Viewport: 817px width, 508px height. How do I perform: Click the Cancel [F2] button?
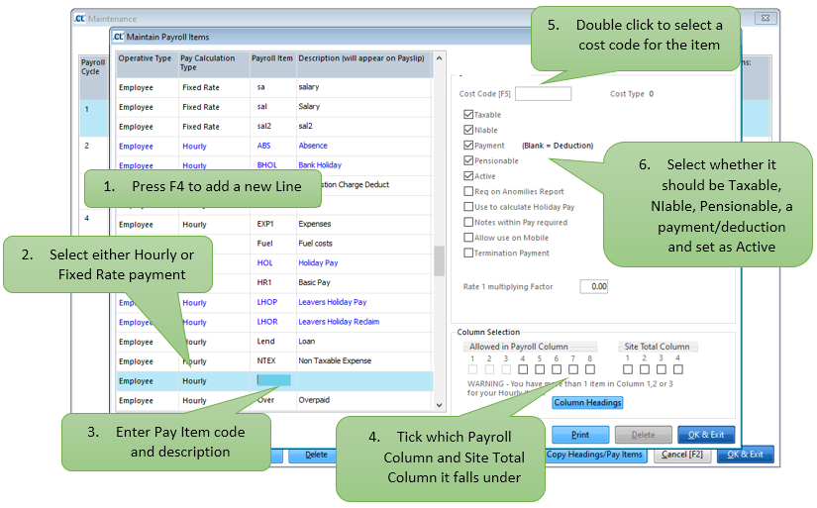681,455
